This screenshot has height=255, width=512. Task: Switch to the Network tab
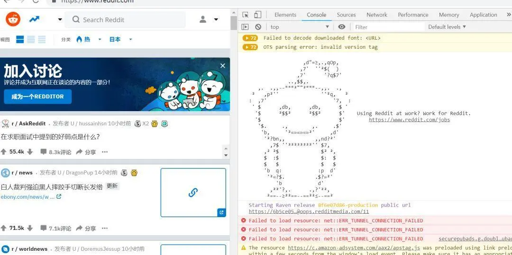(x=377, y=15)
